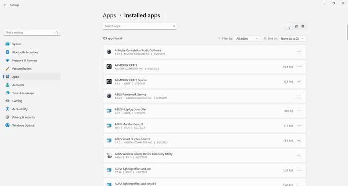Screen dimensions: 348x186
Task: Click the Apps breadcrumb link
Action: (109, 15)
